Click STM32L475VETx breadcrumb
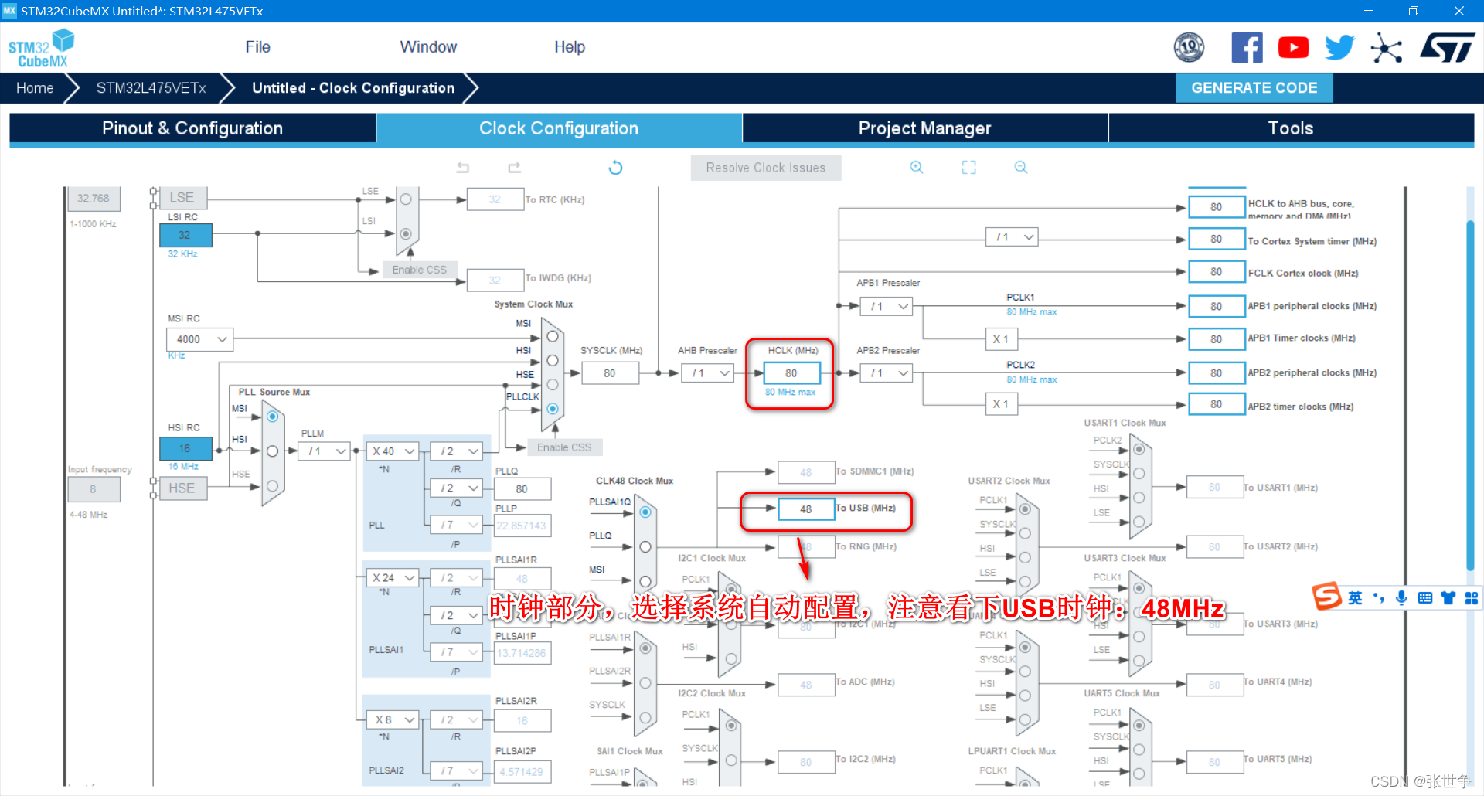The image size is (1484, 796). pos(151,88)
